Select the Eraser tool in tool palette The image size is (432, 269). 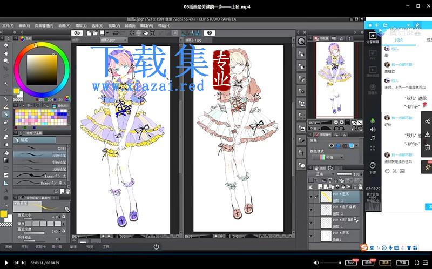point(6,137)
